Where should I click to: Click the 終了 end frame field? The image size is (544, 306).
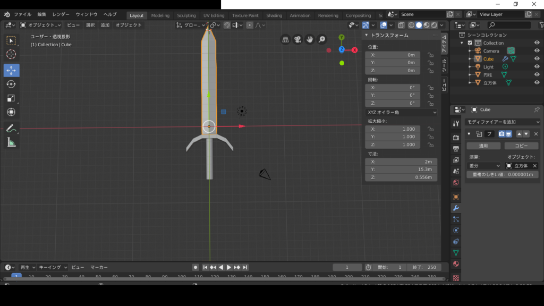point(424,267)
